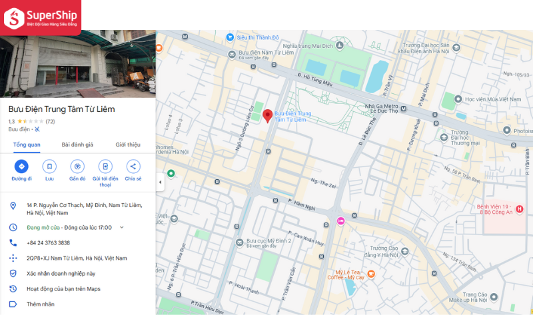Select the Trang Cáo Make up Hà Nội marker
Image resolution: width=533 pixels, height=333 pixels.
point(494,297)
